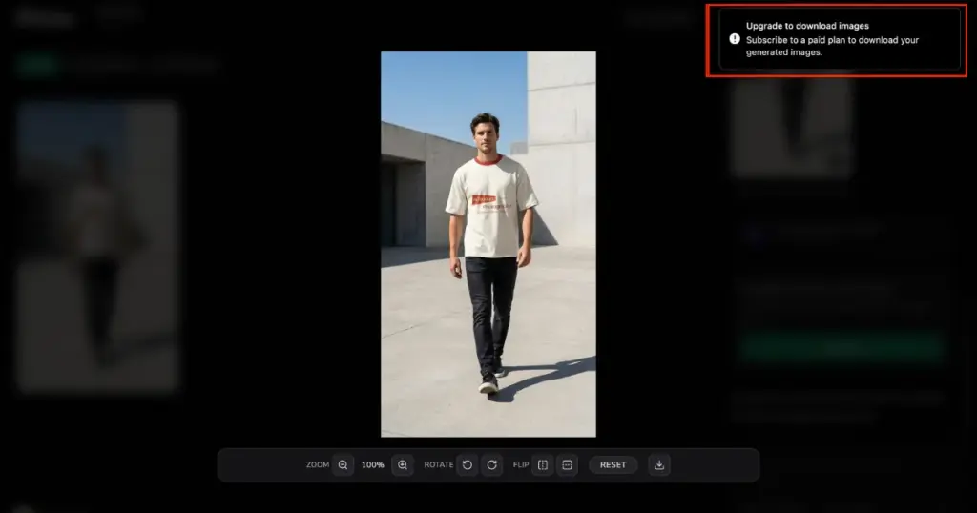Flip the image horizontally
Viewport: 977px width, 513px height.
pos(543,465)
